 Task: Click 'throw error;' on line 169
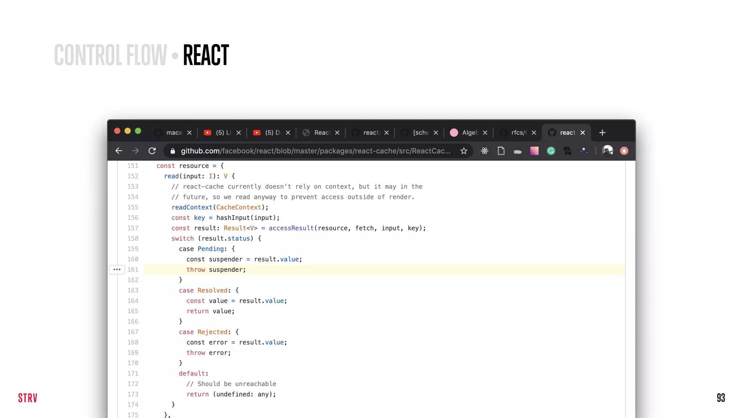pyautogui.click(x=209, y=353)
